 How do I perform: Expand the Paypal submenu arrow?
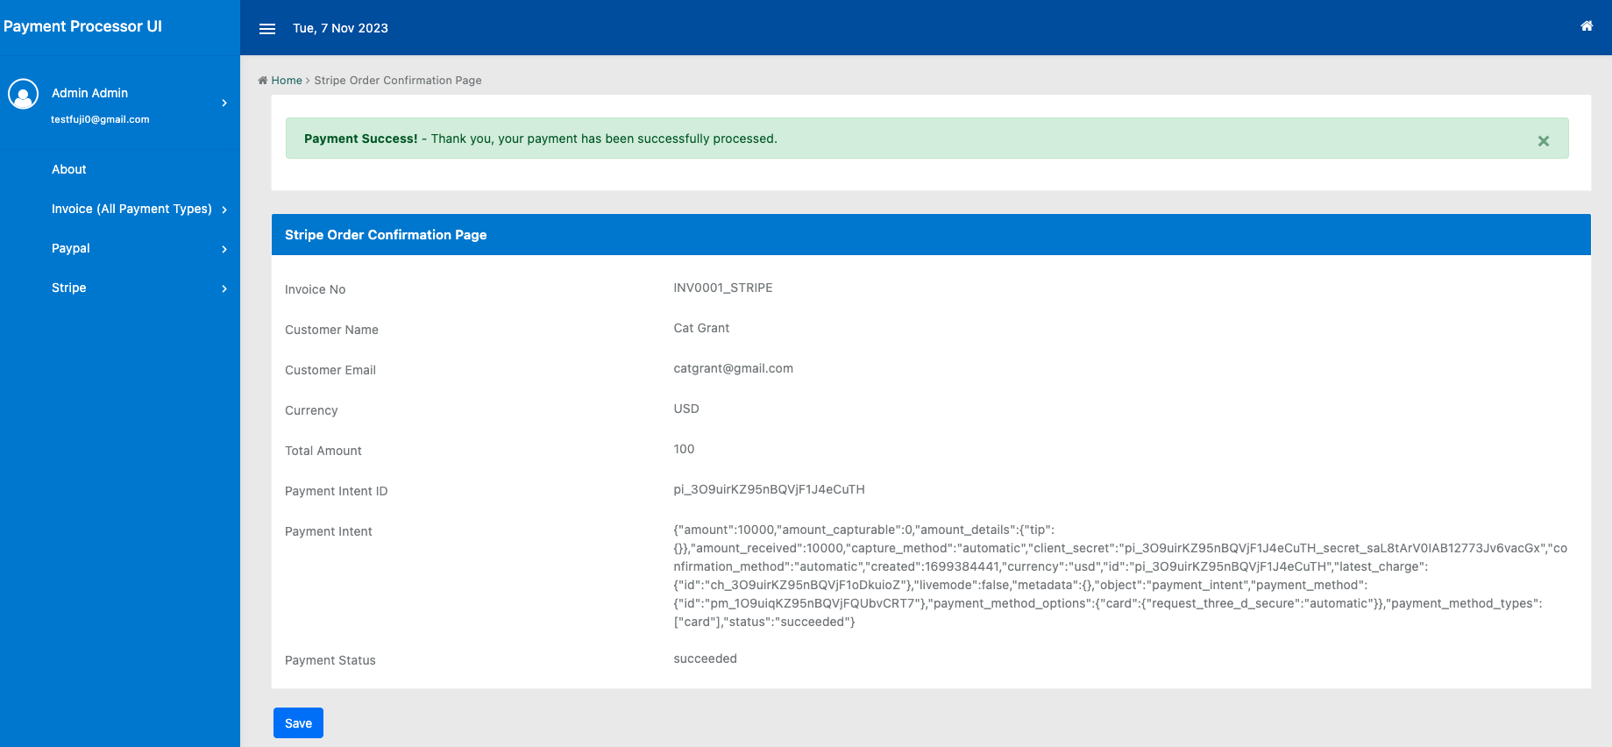pyautogui.click(x=224, y=249)
